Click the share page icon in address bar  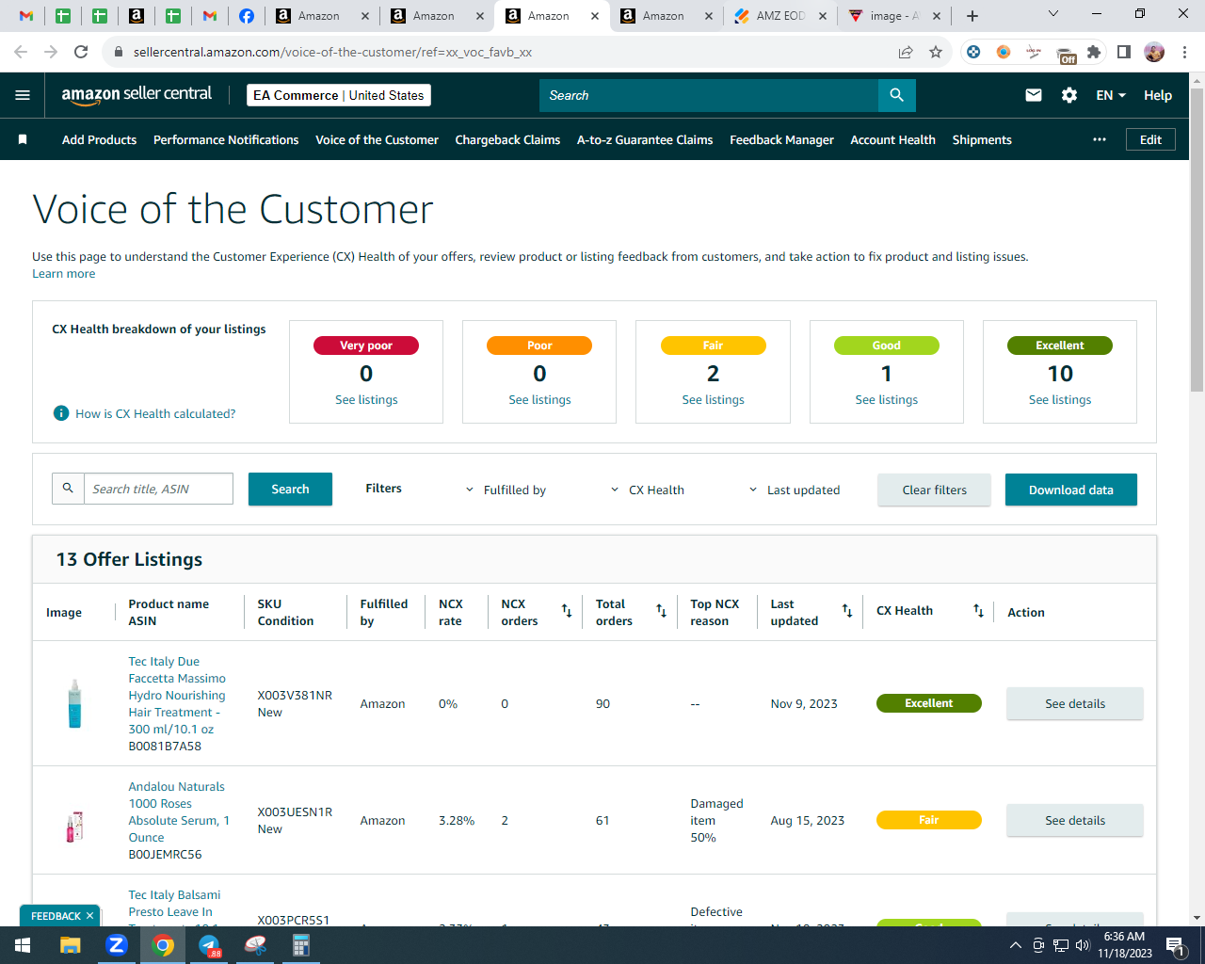[x=906, y=52]
